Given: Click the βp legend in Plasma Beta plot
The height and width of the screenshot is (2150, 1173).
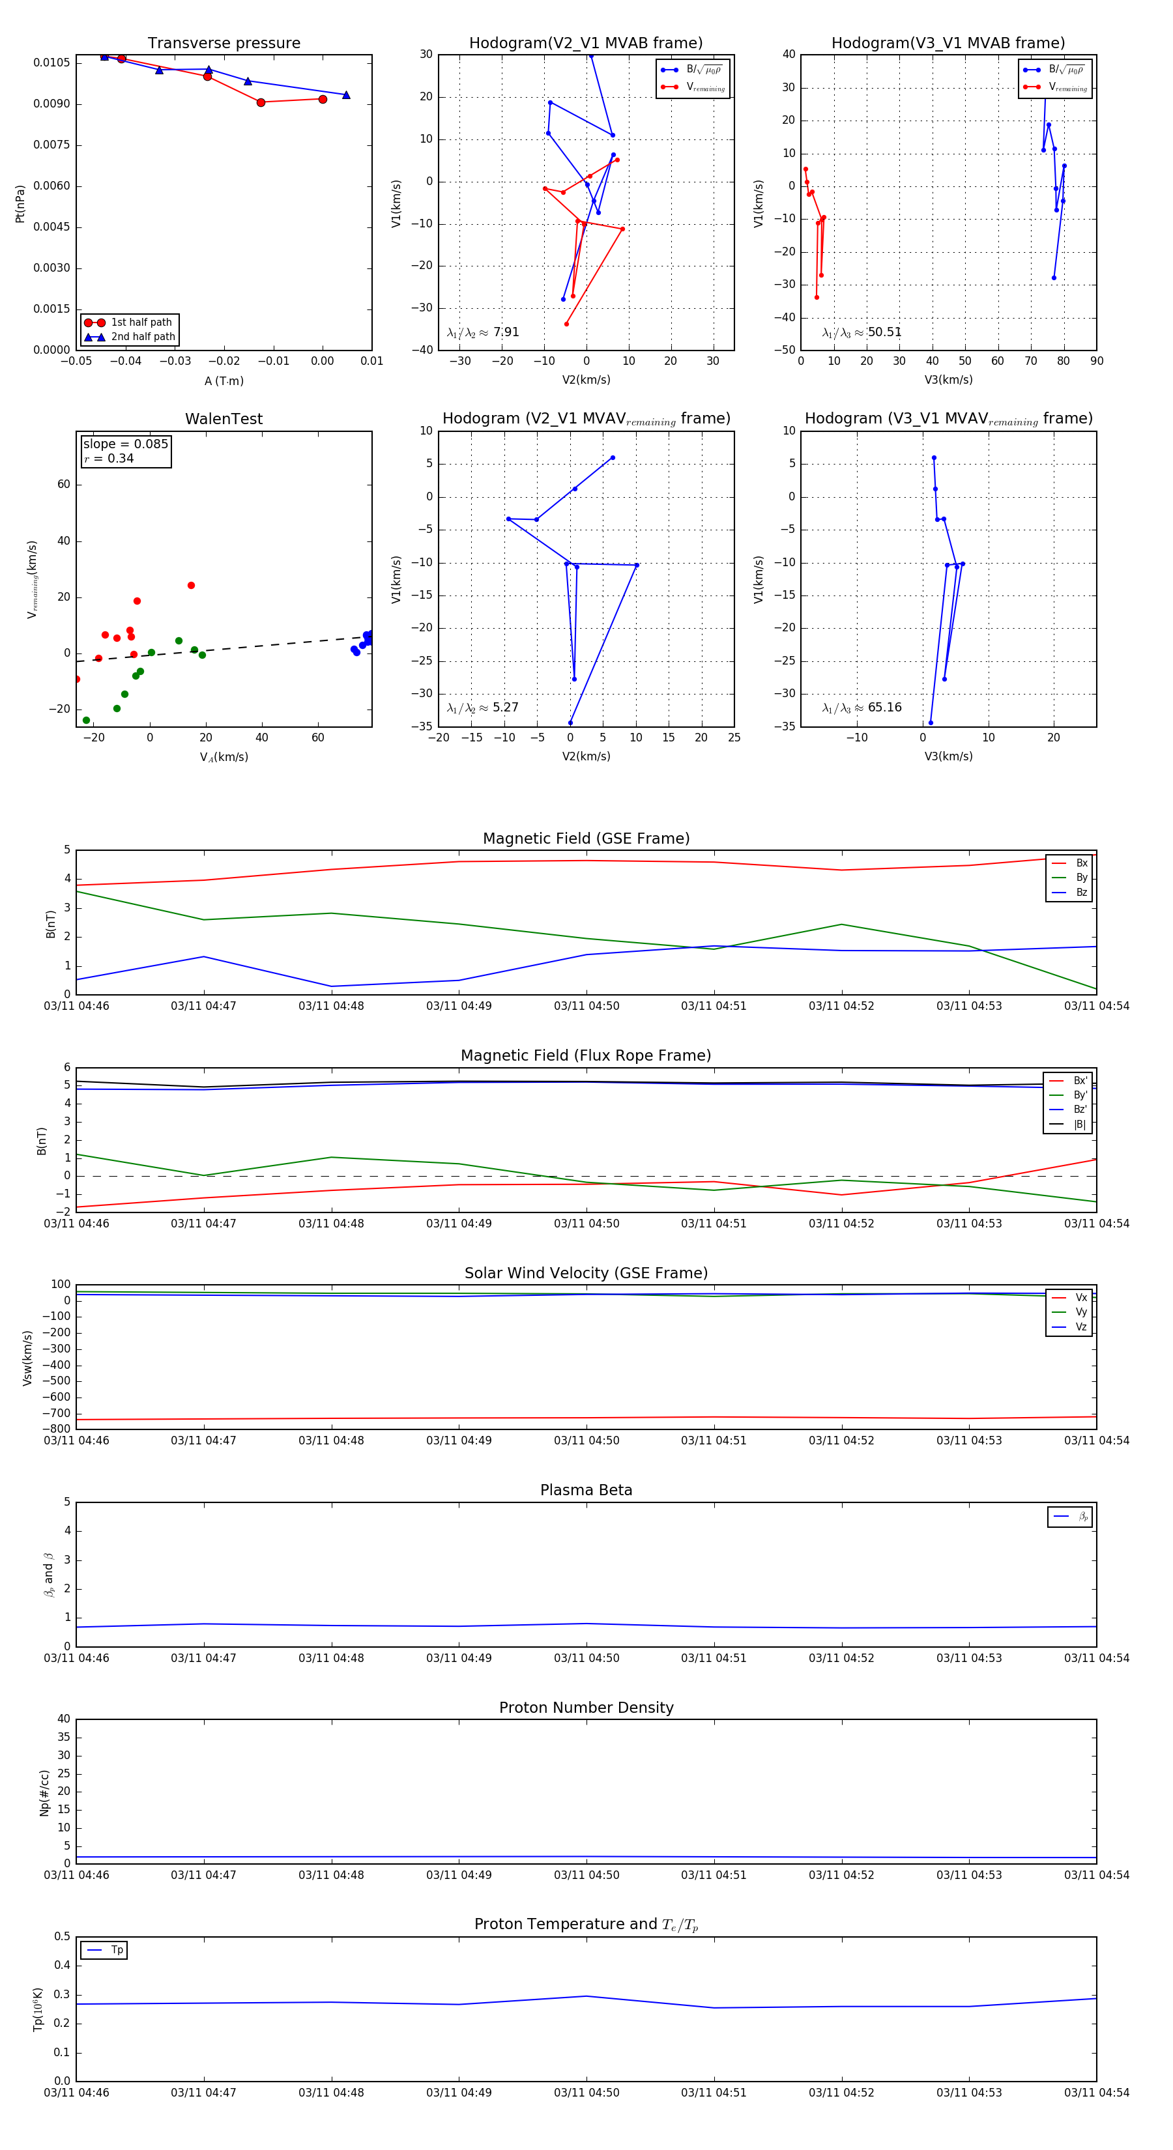Looking at the screenshot, I should click(x=1071, y=1517).
